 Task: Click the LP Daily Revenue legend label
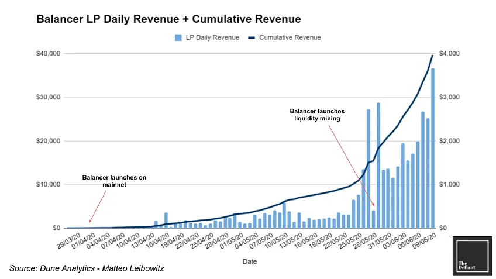point(212,37)
